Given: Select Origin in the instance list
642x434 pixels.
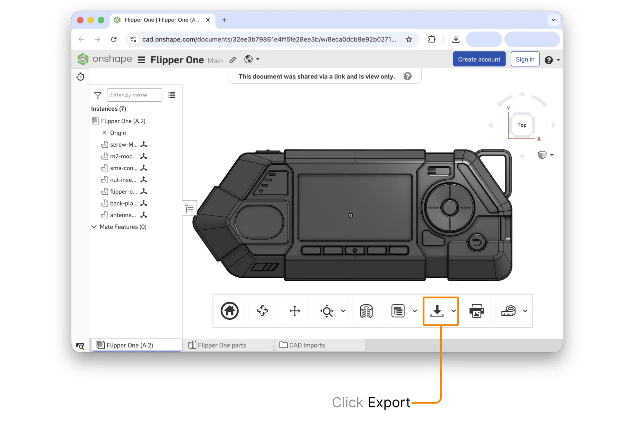Looking at the screenshot, I should pyautogui.click(x=118, y=133).
